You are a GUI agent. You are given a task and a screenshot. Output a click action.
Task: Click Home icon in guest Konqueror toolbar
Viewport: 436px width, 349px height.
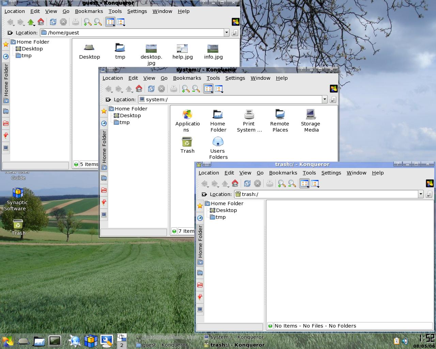coord(41,22)
